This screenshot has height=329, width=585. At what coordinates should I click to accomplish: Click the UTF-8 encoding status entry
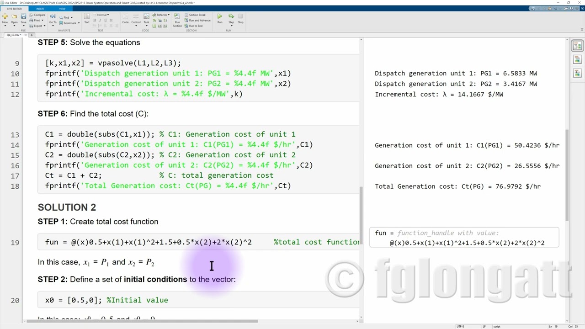(x=460, y=326)
